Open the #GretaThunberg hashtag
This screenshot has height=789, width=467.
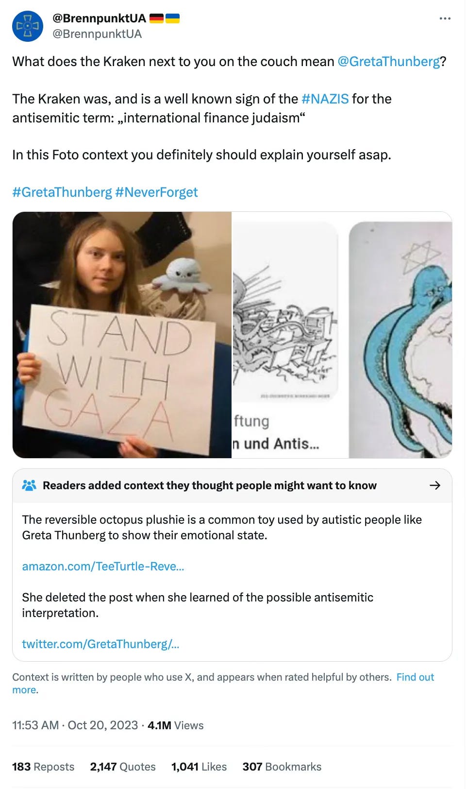click(62, 192)
